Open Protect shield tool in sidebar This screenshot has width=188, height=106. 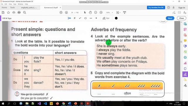coord(185,69)
